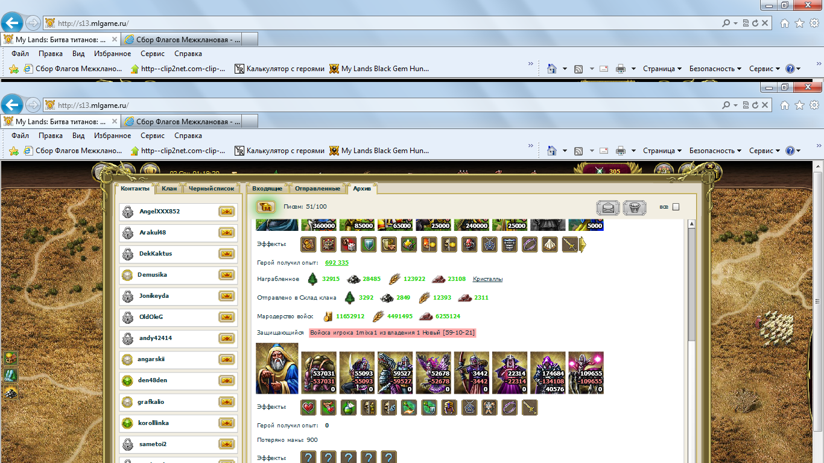Image resolution: width=824 pixels, height=463 pixels.
Task: Select the Архив mail tab
Action: (x=363, y=189)
